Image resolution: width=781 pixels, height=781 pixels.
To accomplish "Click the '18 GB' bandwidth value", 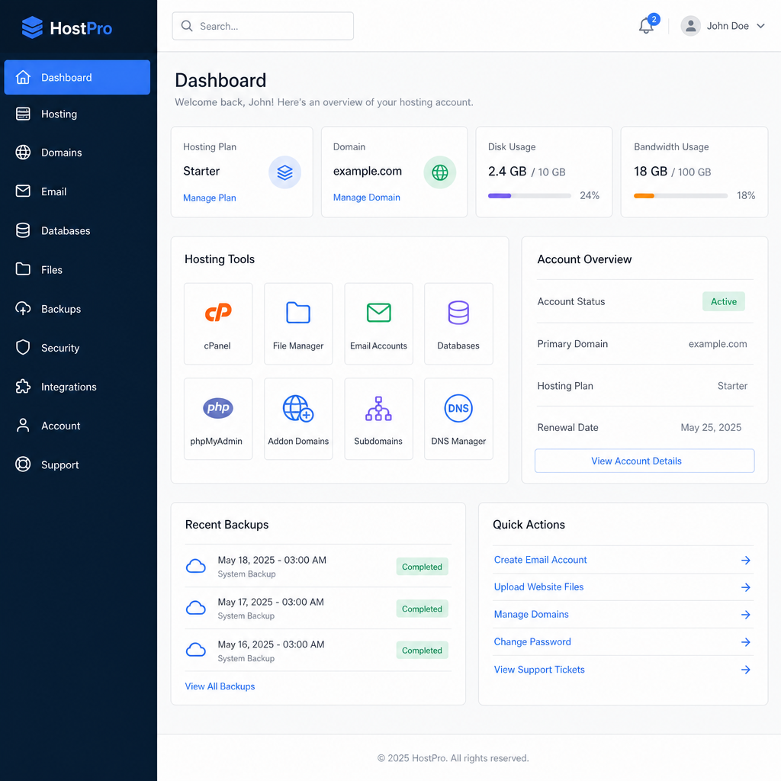I will 650,172.
